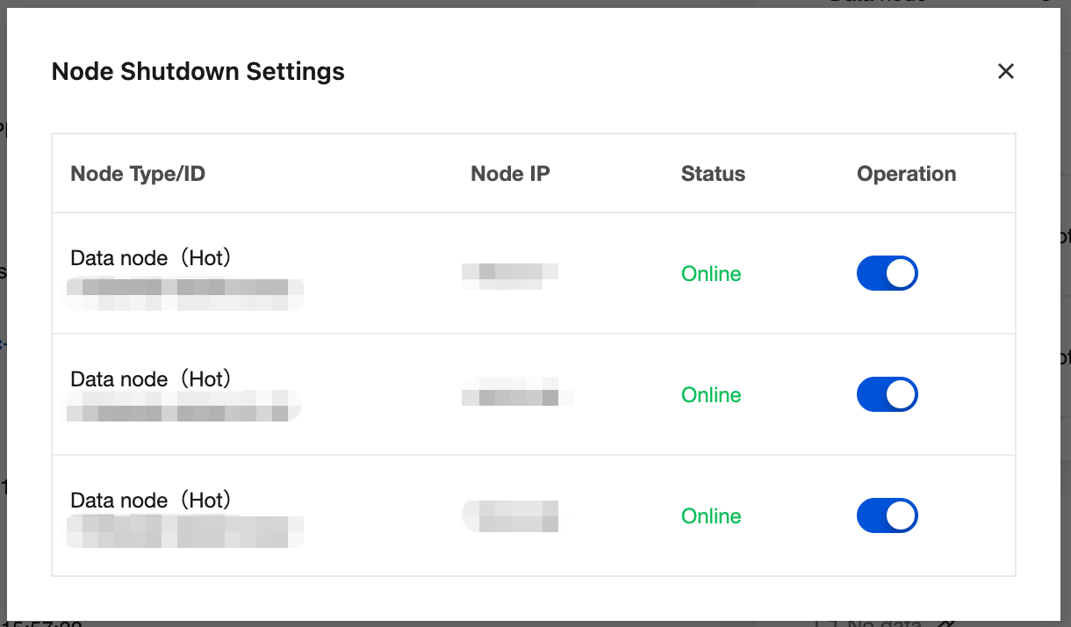Disable the second data node's operation switch
The height and width of the screenshot is (627, 1071).
tap(887, 394)
